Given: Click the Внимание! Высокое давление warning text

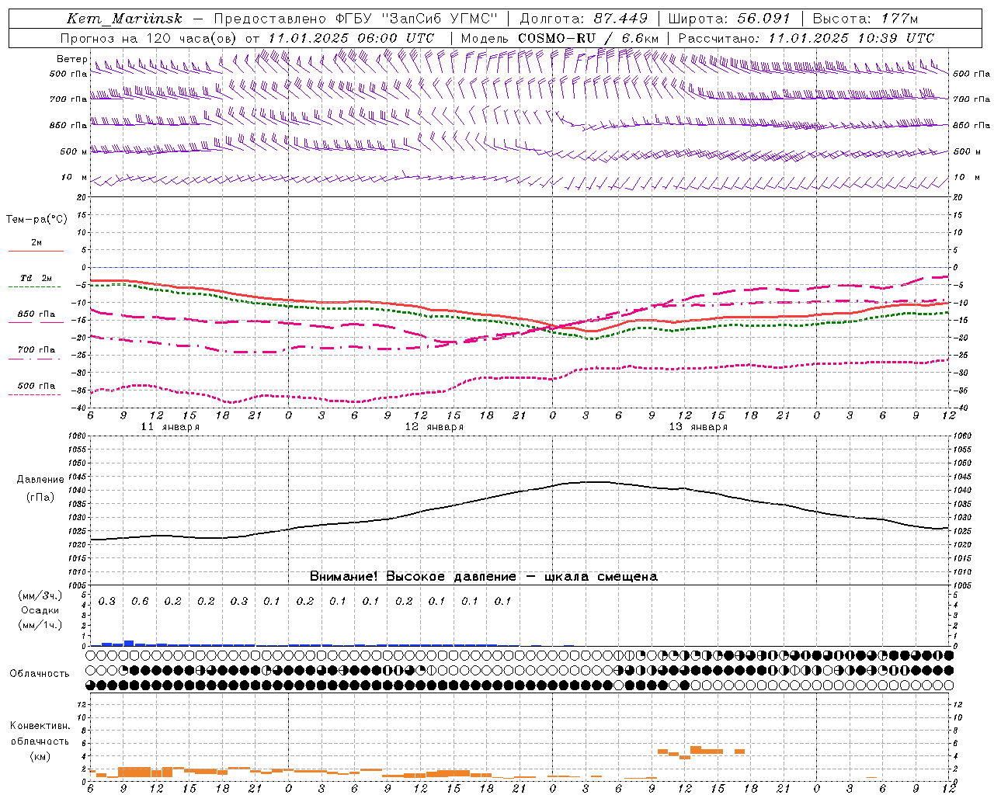Looking at the screenshot, I should 484,576.
